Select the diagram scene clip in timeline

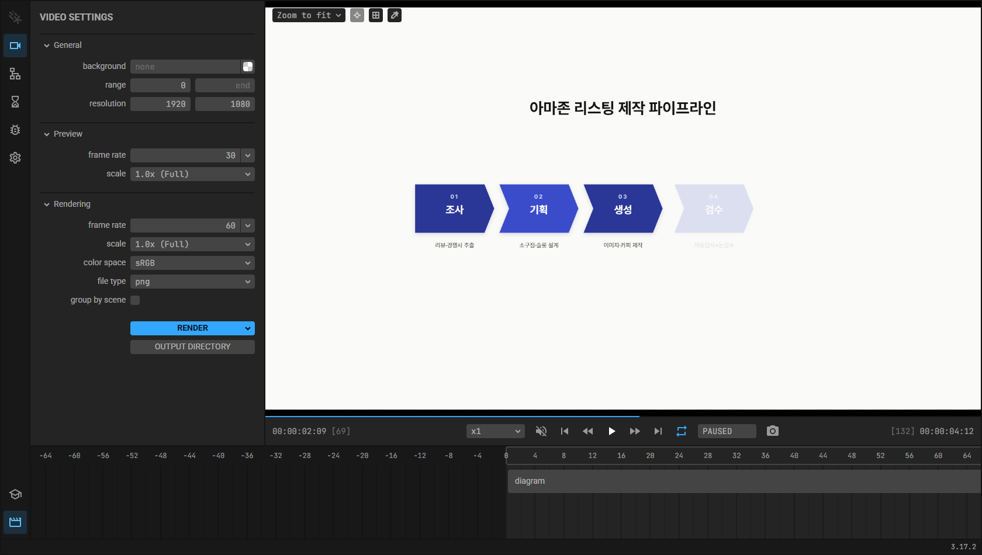[744, 481]
